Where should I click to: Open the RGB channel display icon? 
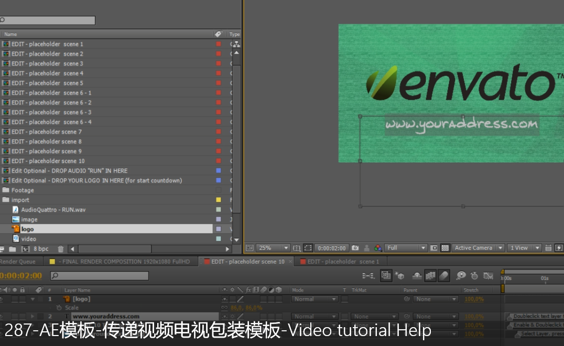(378, 248)
